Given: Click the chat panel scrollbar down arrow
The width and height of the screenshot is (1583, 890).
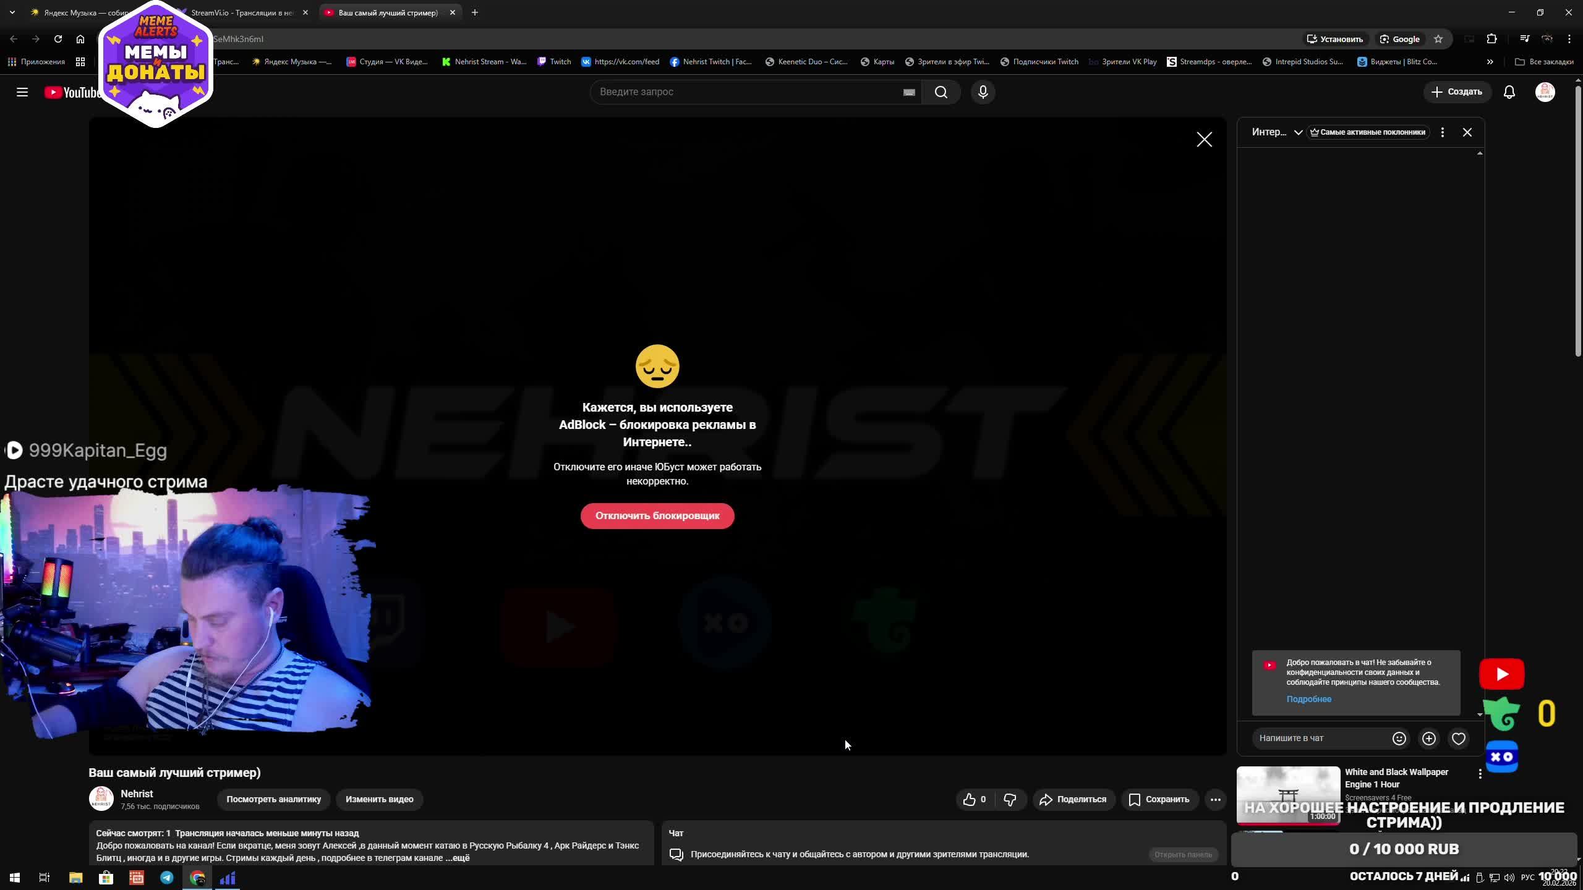Looking at the screenshot, I should coord(1480,714).
